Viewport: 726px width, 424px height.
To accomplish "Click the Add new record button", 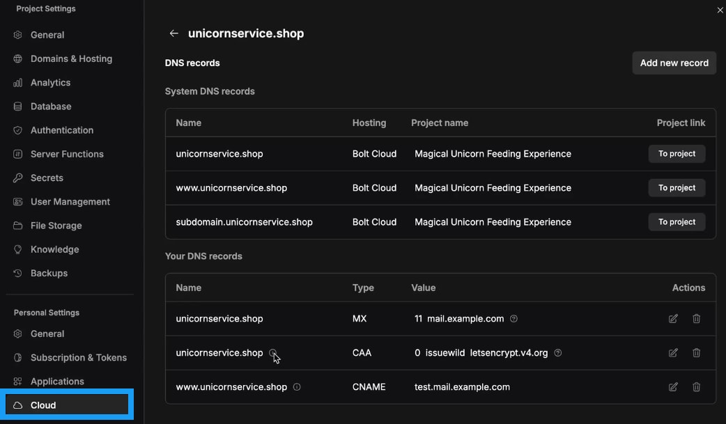I will click(x=674, y=63).
